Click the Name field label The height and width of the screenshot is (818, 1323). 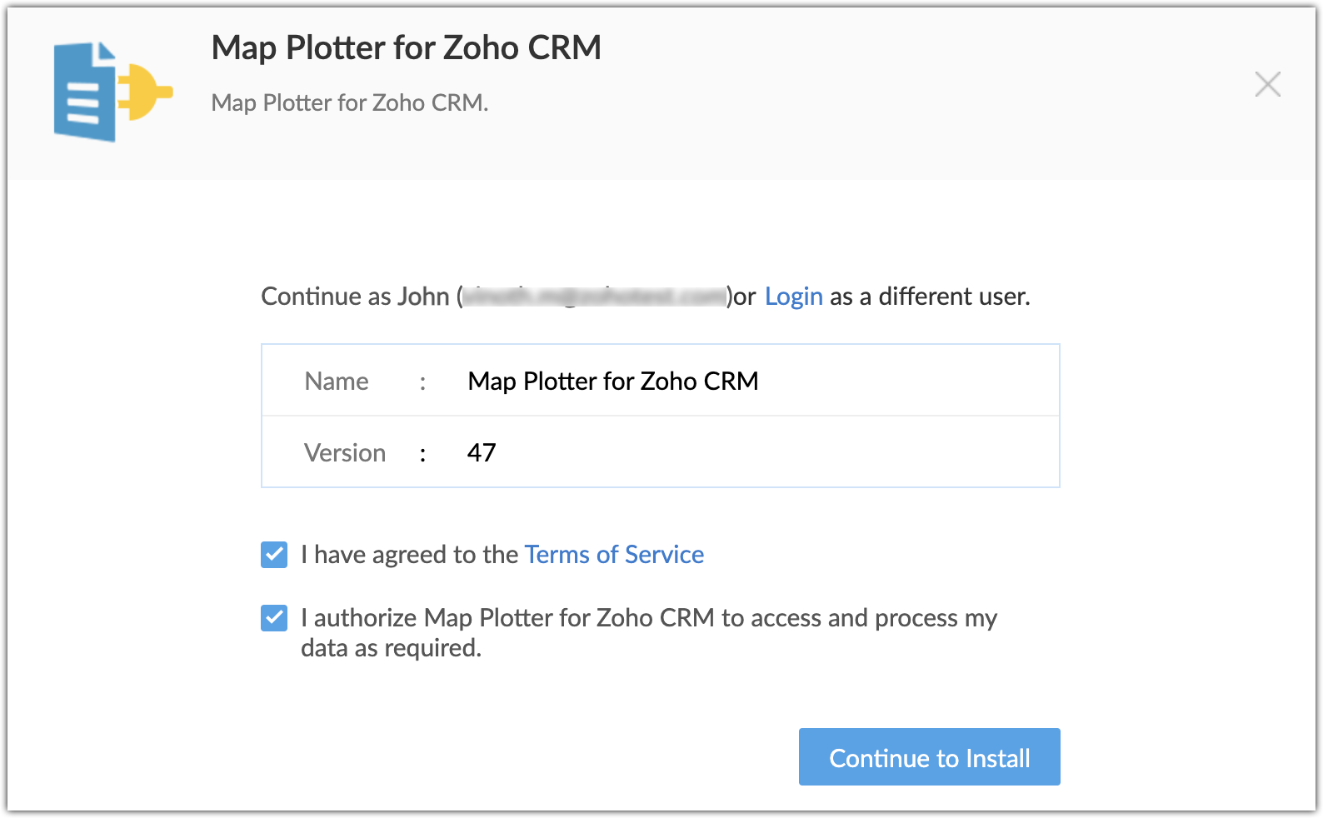(x=337, y=381)
